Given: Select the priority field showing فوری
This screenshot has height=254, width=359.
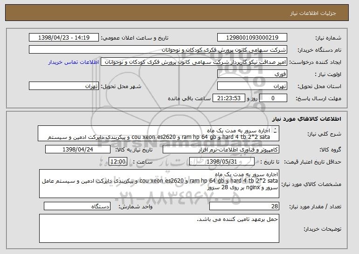Looking at the screenshot, I should pyautogui.click(x=252, y=74).
